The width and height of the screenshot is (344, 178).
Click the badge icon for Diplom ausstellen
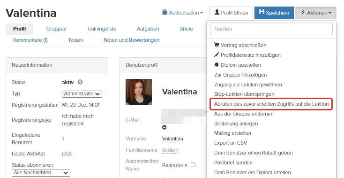tap(217, 65)
